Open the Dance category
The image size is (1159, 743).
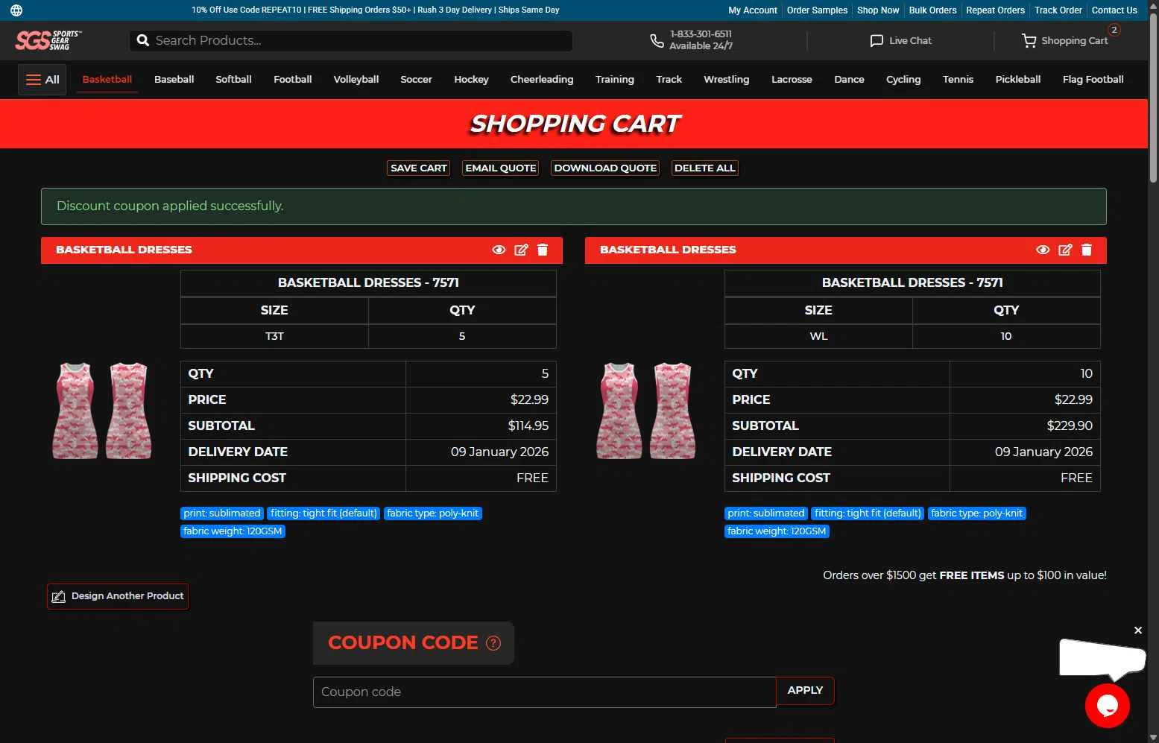(x=849, y=80)
